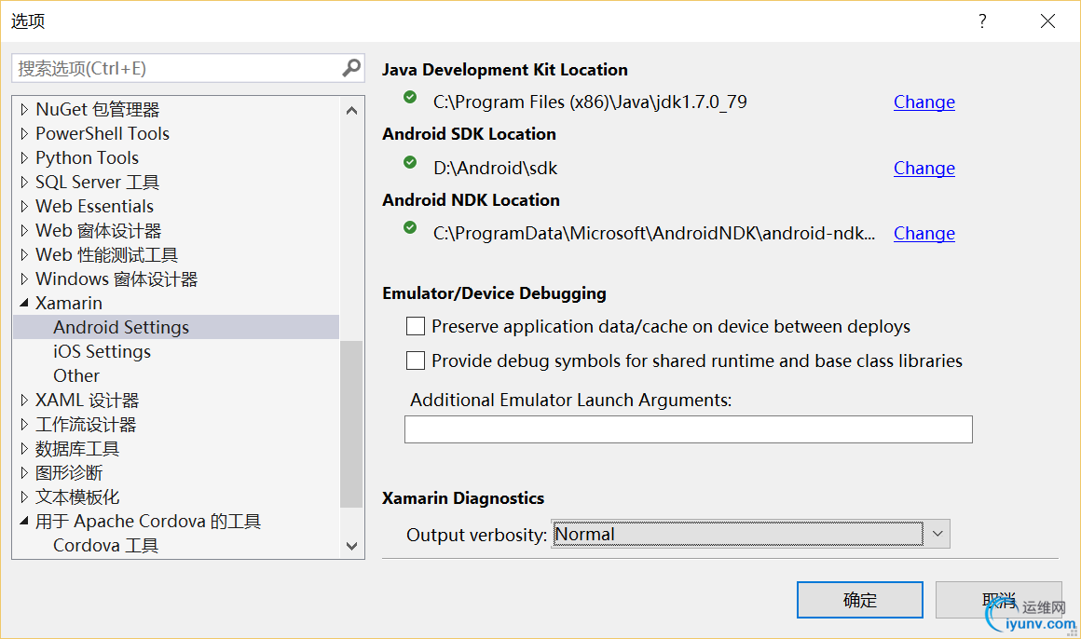Expand the 文本模板化 node
Image resolution: width=1081 pixels, height=639 pixels.
point(24,497)
